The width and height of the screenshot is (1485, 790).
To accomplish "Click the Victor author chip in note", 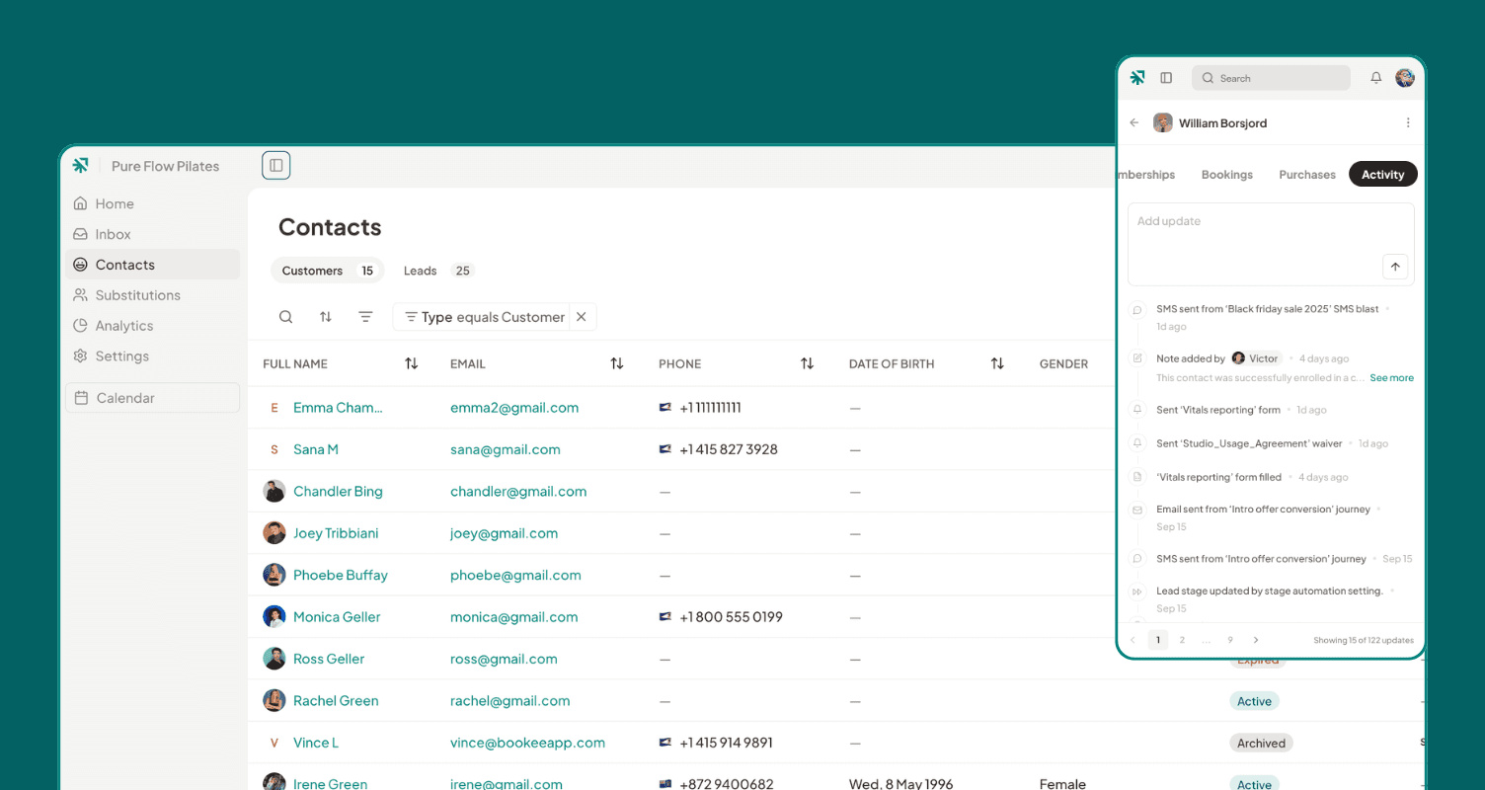I will (x=1255, y=358).
